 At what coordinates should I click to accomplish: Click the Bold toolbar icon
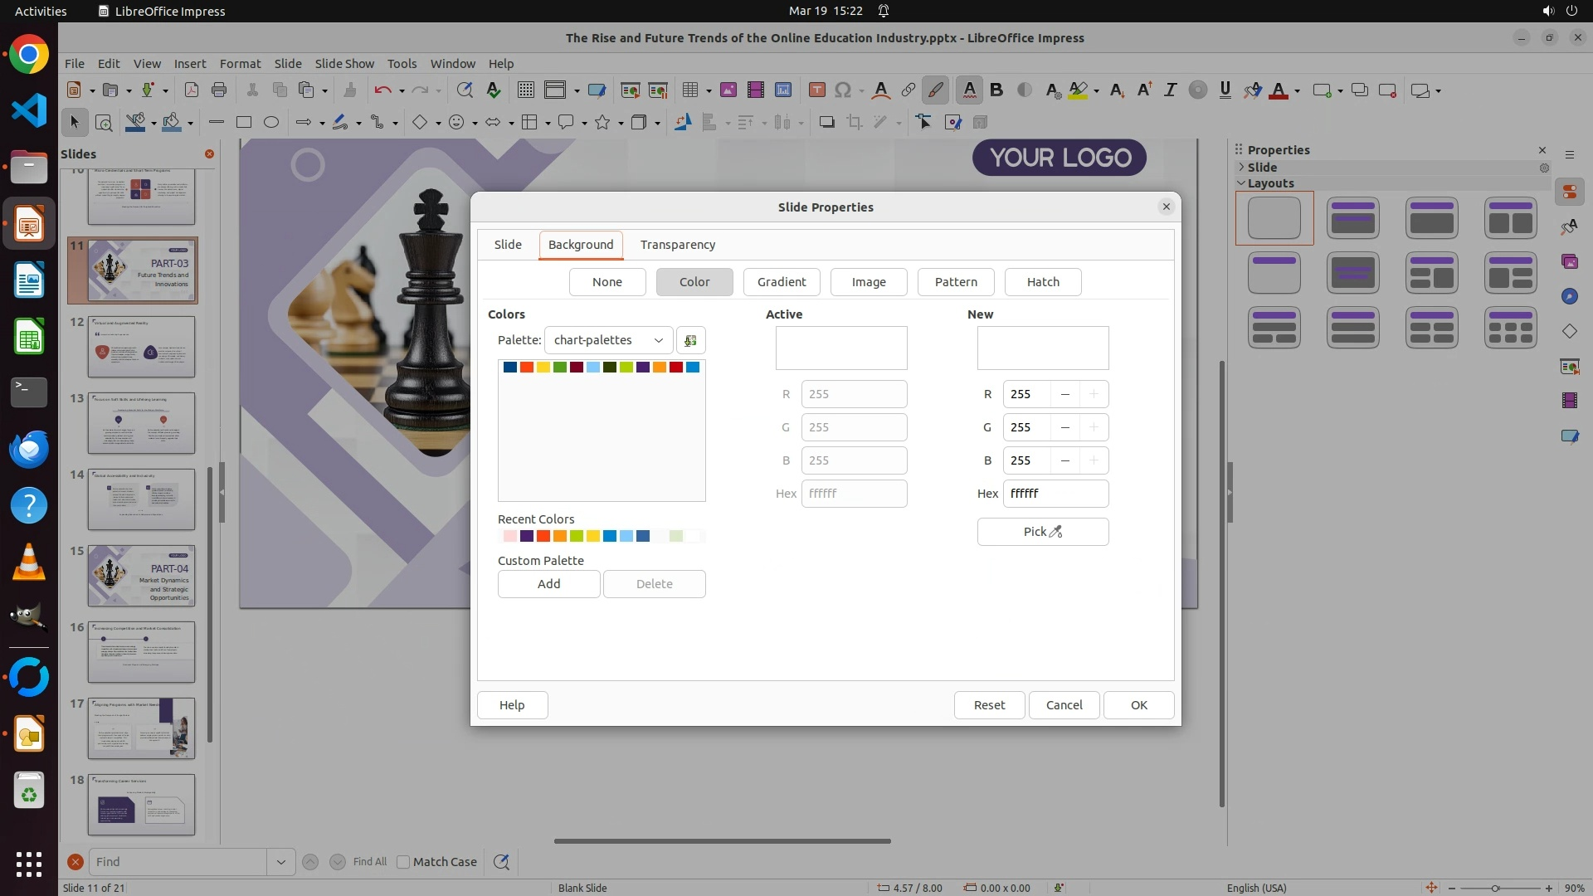pos(996,90)
